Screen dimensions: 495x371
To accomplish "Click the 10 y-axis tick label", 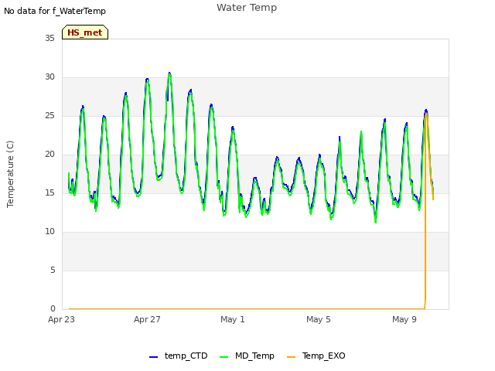I will 49,232.
